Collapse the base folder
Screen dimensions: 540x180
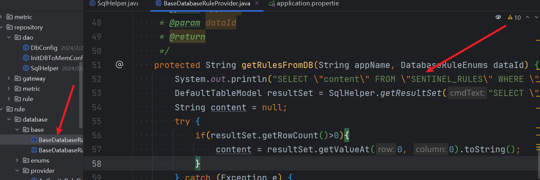tap(17, 130)
